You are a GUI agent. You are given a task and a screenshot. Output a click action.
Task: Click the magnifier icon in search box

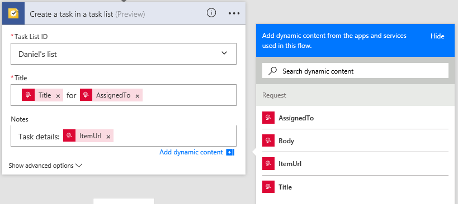(x=272, y=71)
